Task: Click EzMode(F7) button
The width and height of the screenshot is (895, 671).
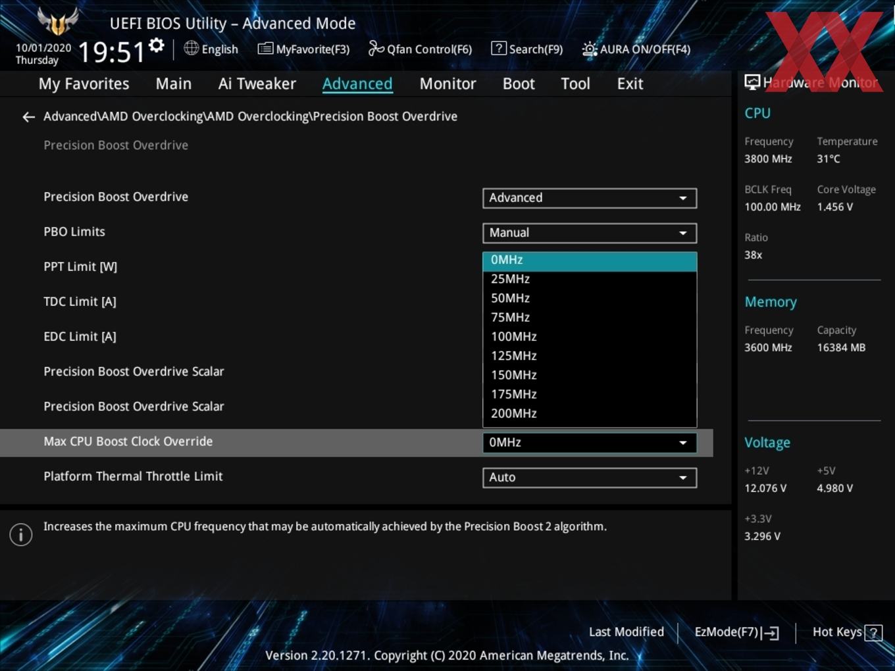Action: (736, 632)
